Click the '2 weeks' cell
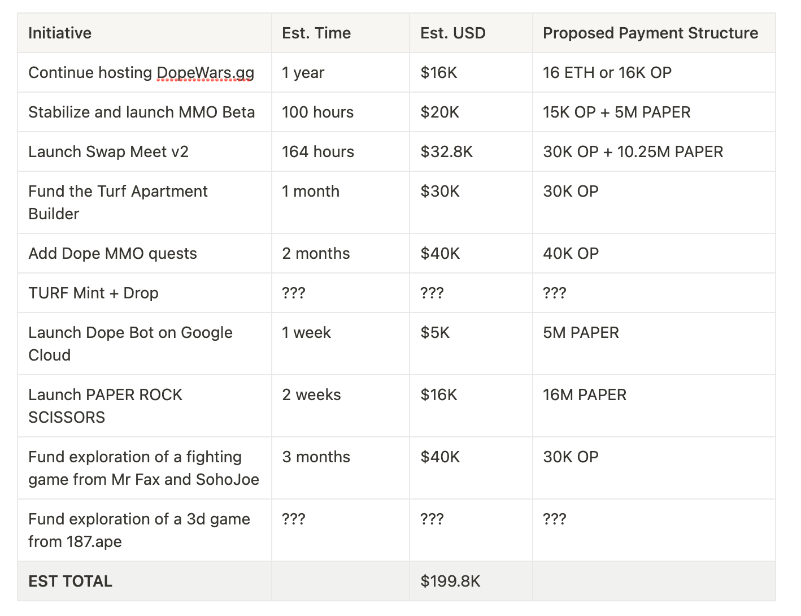 [341, 406]
